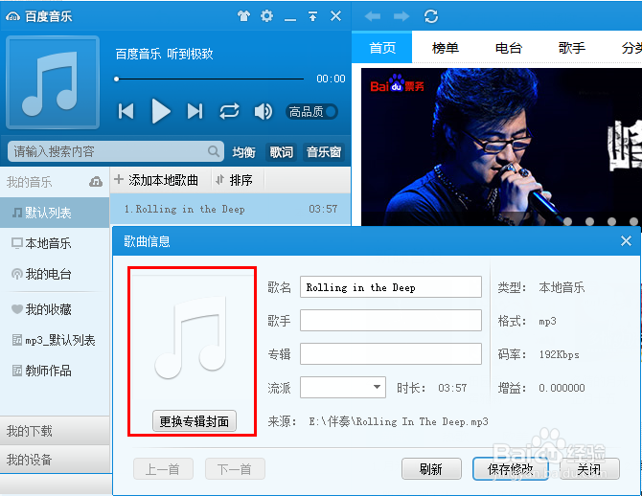Click the cloud icon beside 我的音乐
Viewport: 642px width, 496px height.
coord(96,182)
